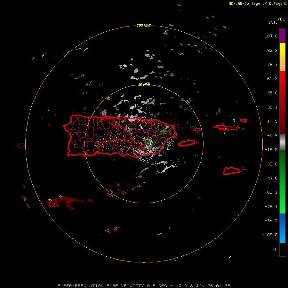Image resolution: width=288 pixels, height=288 pixels.
Task: Click the small island outline west of Puerto Rico
Action: click(21, 146)
